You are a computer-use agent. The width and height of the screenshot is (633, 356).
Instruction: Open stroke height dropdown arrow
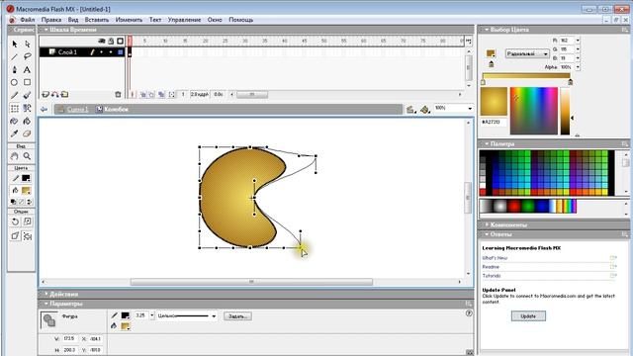pos(152,315)
